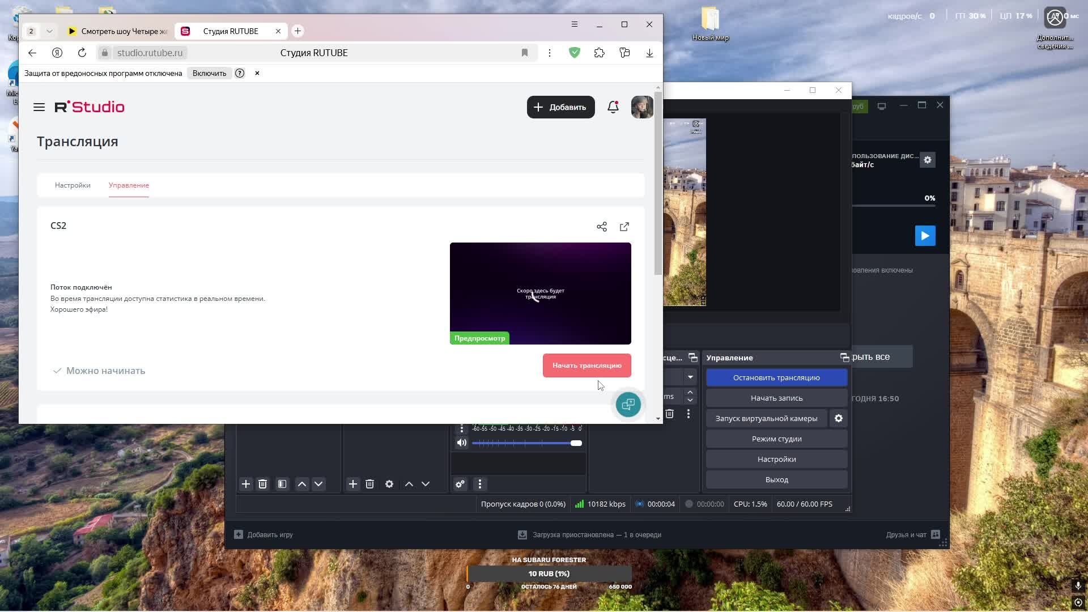Undock the Управление panel in OBS
The width and height of the screenshot is (1088, 612).
click(844, 358)
